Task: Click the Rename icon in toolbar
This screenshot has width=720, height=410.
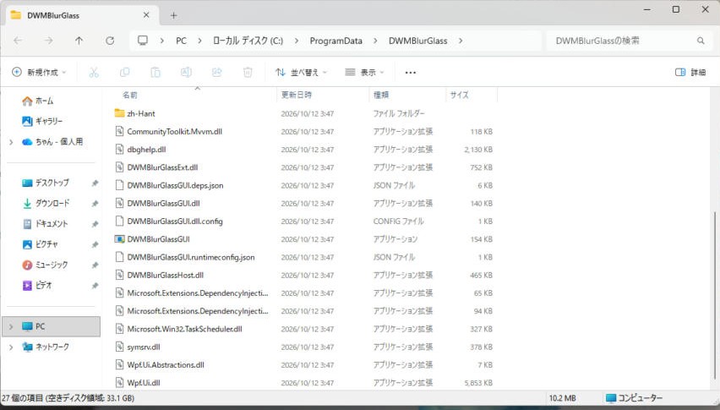Action: point(186,72)
